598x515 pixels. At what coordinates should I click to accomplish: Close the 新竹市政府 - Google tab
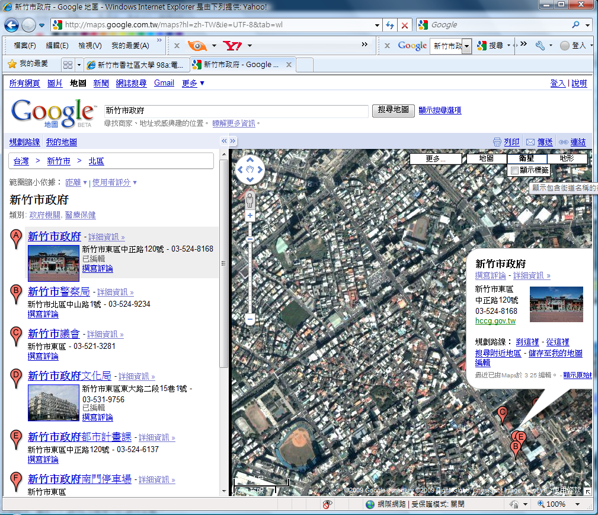click(289, 65)
